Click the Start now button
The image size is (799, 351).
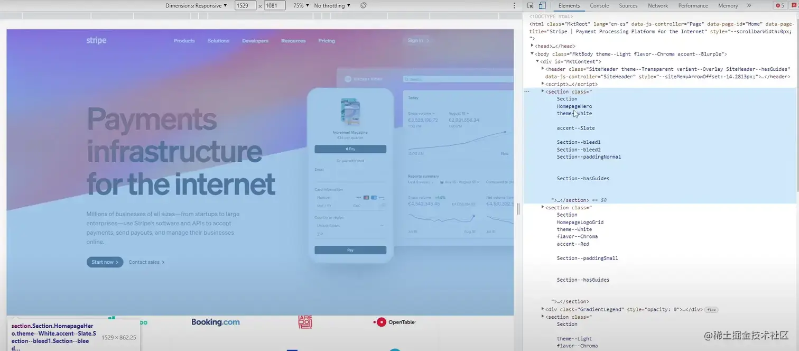point(105,262)
